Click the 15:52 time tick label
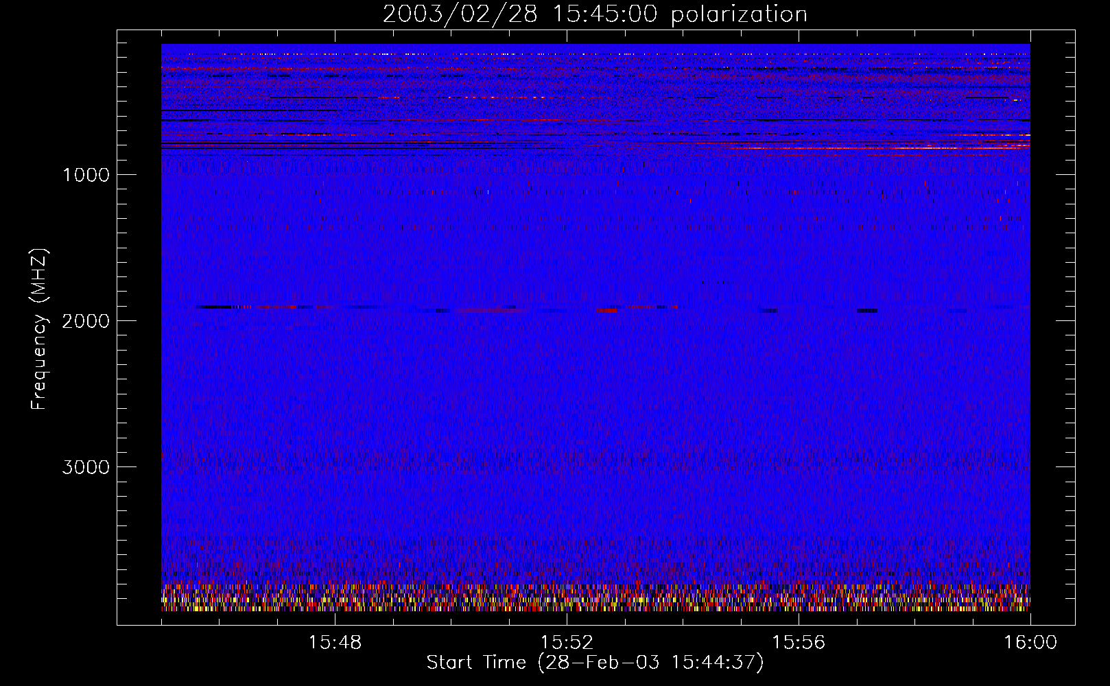 pyautogui.click(x=567, y=643)
